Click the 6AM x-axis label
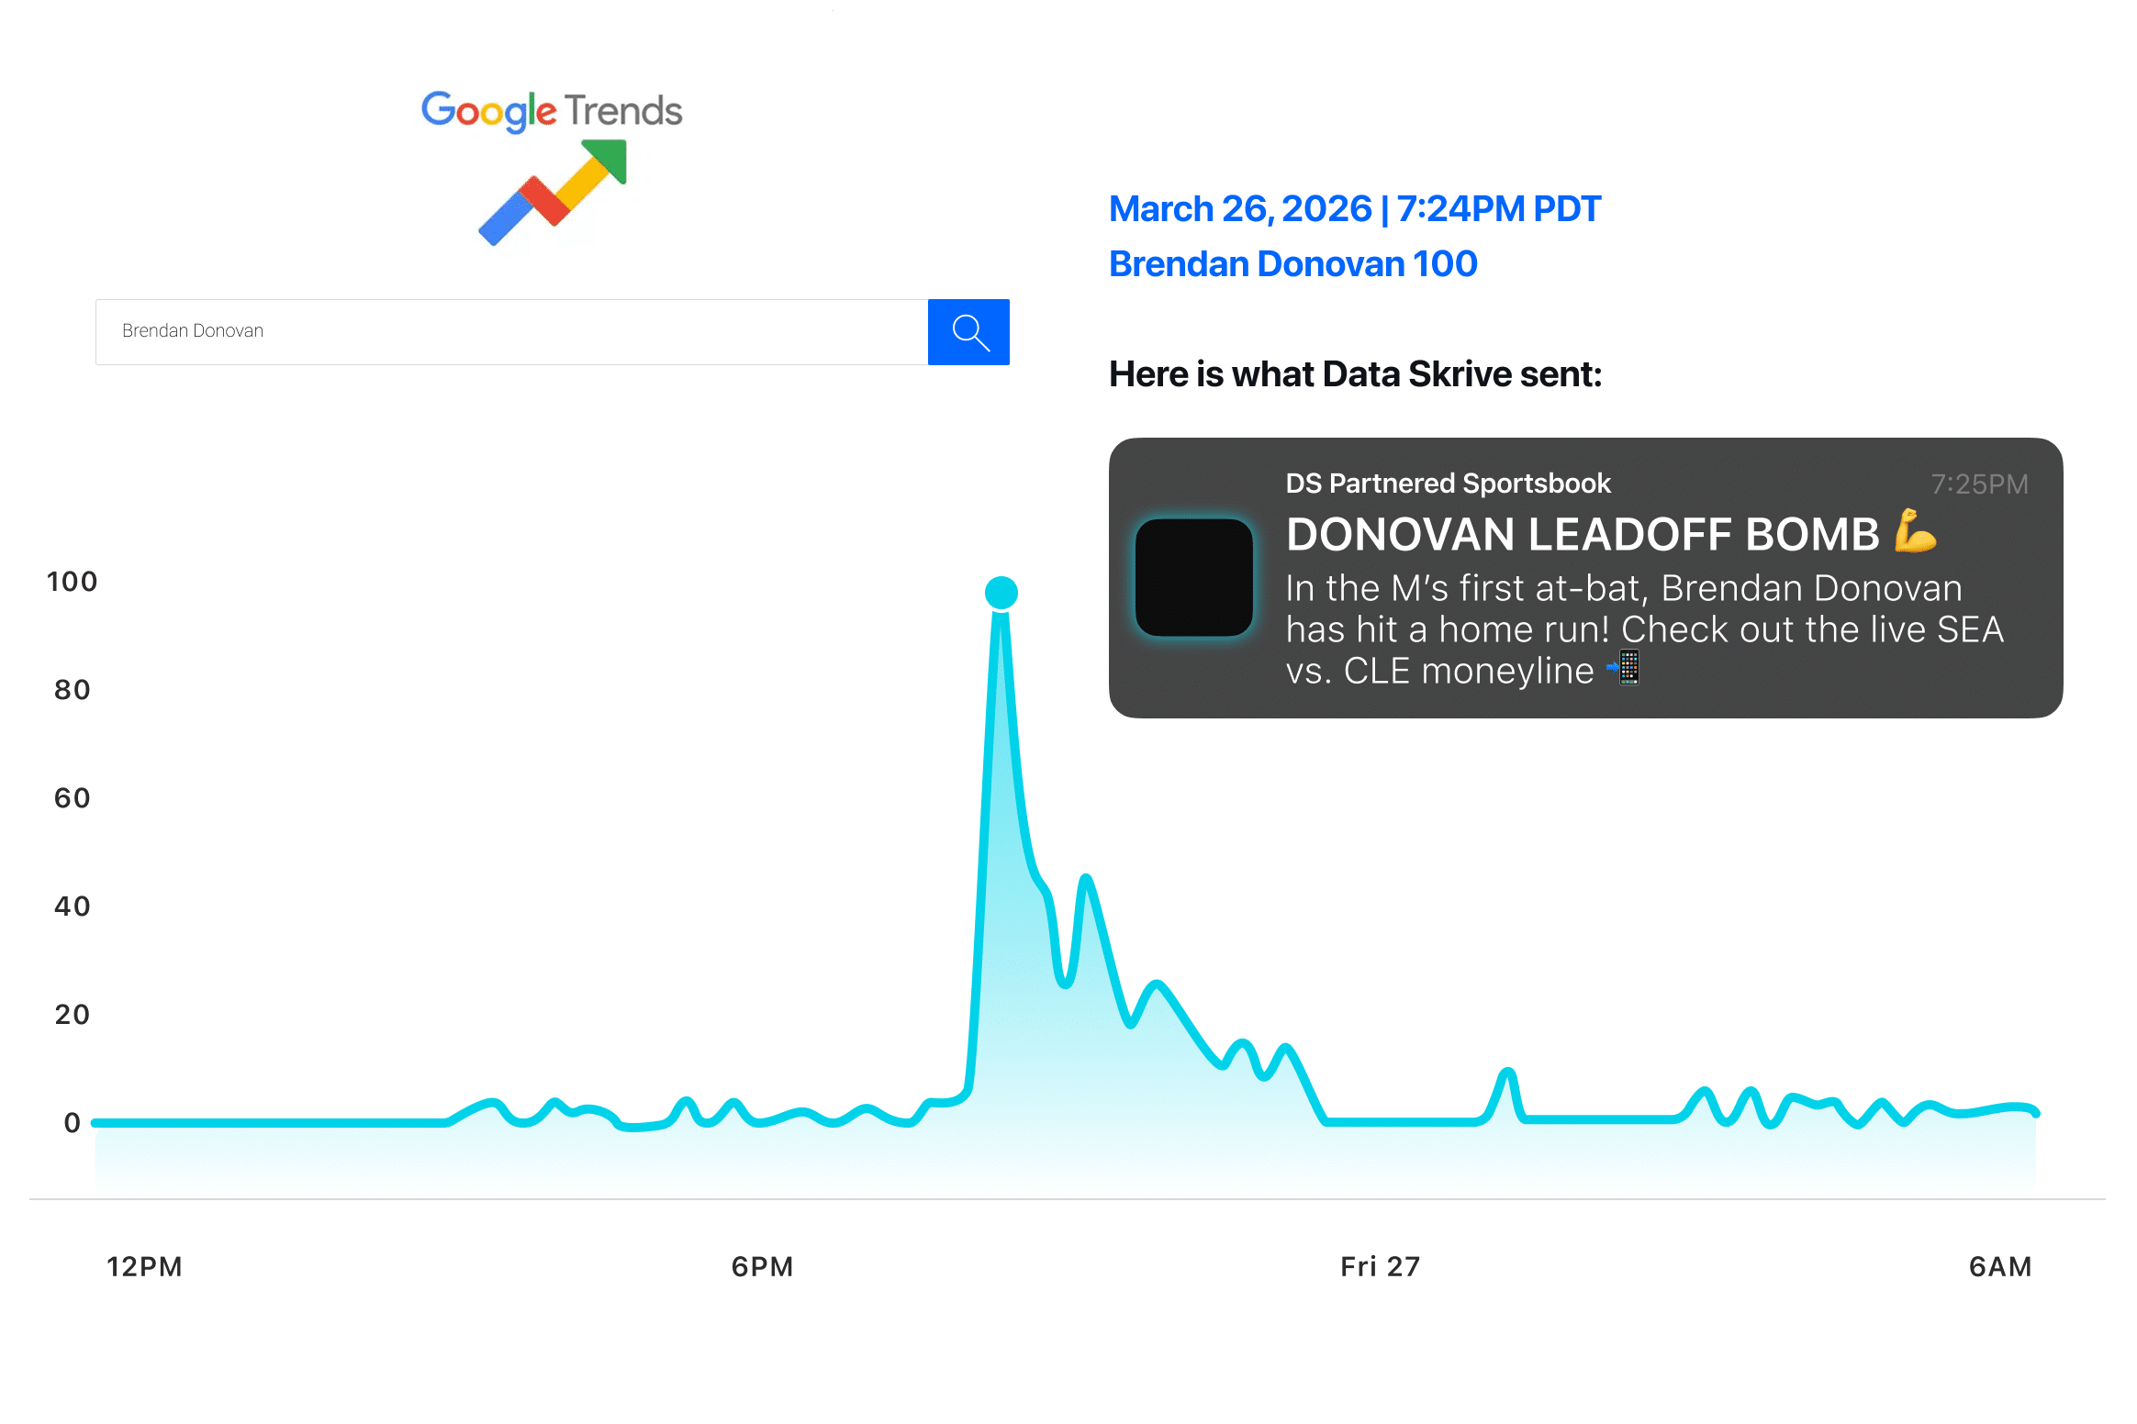This screenshot has height=1424, width=2137. coord(1999,1267)
